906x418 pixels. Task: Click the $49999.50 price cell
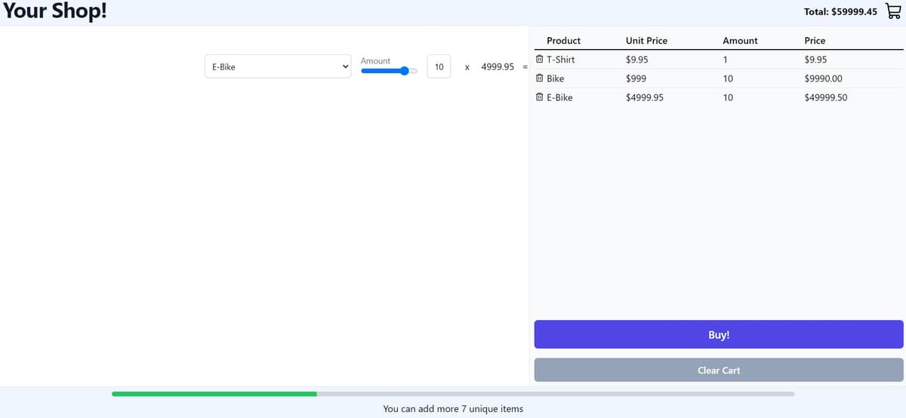tap(826, 97)
